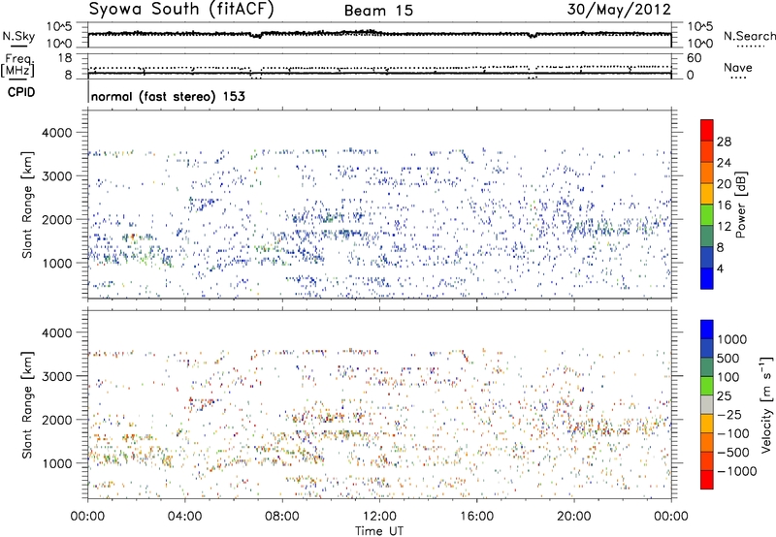Click "normal (fast stereo) 153" CPID text
The height and width of the screenshot is (537, 776).
tap(168, 96)
